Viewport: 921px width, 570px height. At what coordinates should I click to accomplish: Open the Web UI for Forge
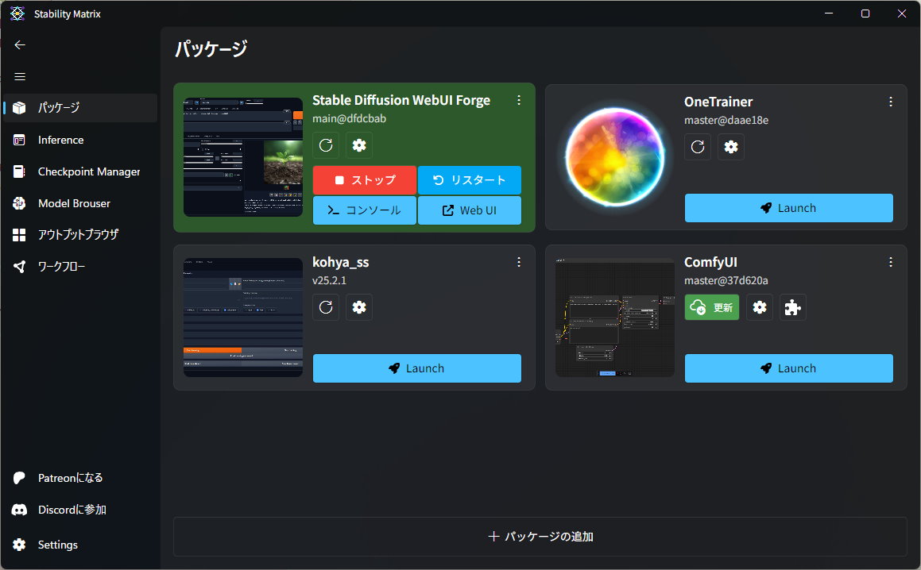469,210
